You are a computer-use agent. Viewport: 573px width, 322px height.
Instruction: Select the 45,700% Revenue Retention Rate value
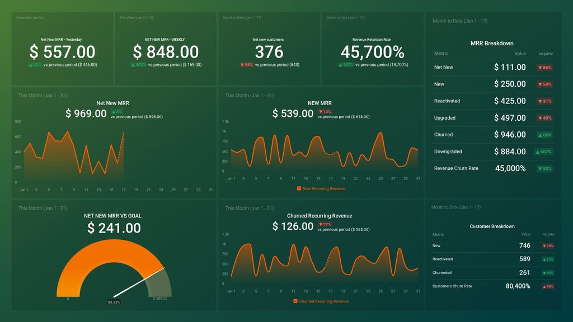pyautogui.click(x=372, y=52)
